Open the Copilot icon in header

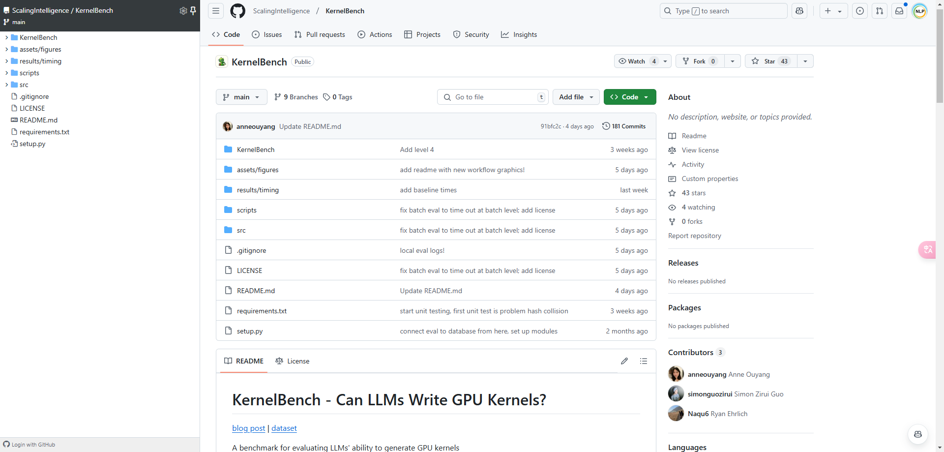[x=799, y=11]
